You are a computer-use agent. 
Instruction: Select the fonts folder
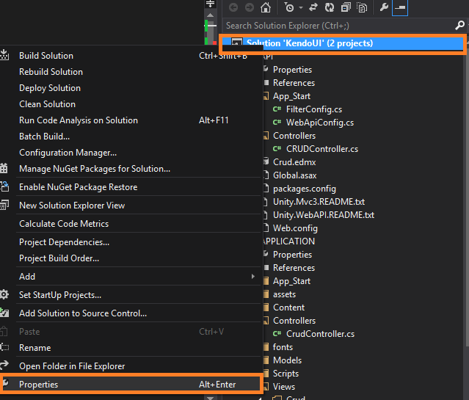click(283, 347)
